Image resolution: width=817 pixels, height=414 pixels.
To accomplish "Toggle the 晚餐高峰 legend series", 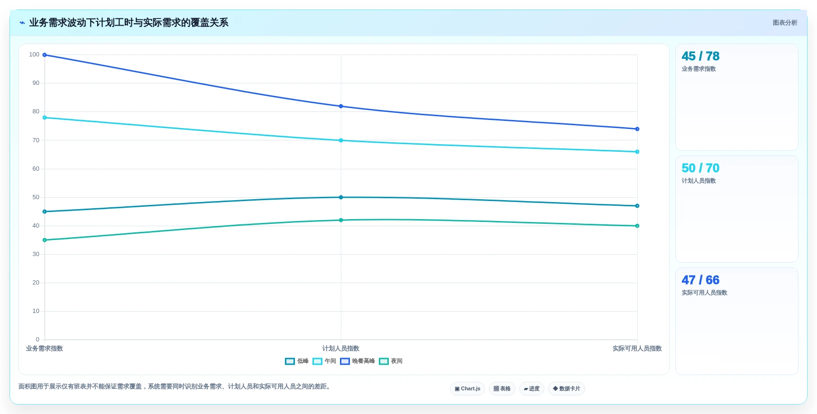I will tap(358, 361).
